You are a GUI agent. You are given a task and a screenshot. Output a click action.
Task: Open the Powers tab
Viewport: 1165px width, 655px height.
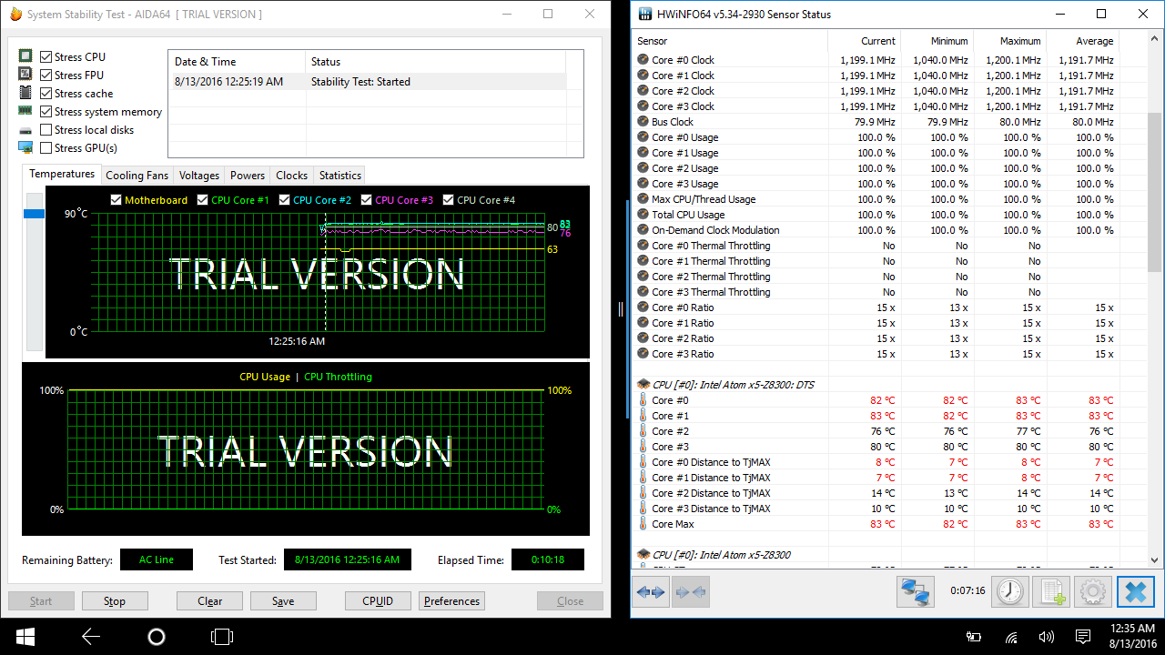pyautogui.click(x=248, y=176)
